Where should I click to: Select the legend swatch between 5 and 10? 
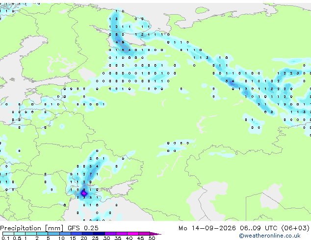click(x=54, y=234)
